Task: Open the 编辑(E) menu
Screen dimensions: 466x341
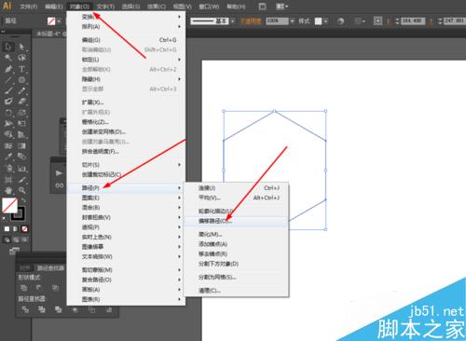Action: [x=54, y=7]
